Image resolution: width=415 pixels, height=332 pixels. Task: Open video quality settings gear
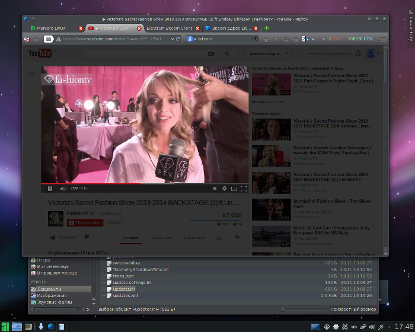(224, 189)
